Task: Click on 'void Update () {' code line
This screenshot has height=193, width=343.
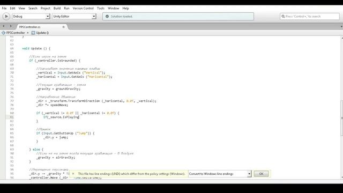Action: (x=36, y=49)
